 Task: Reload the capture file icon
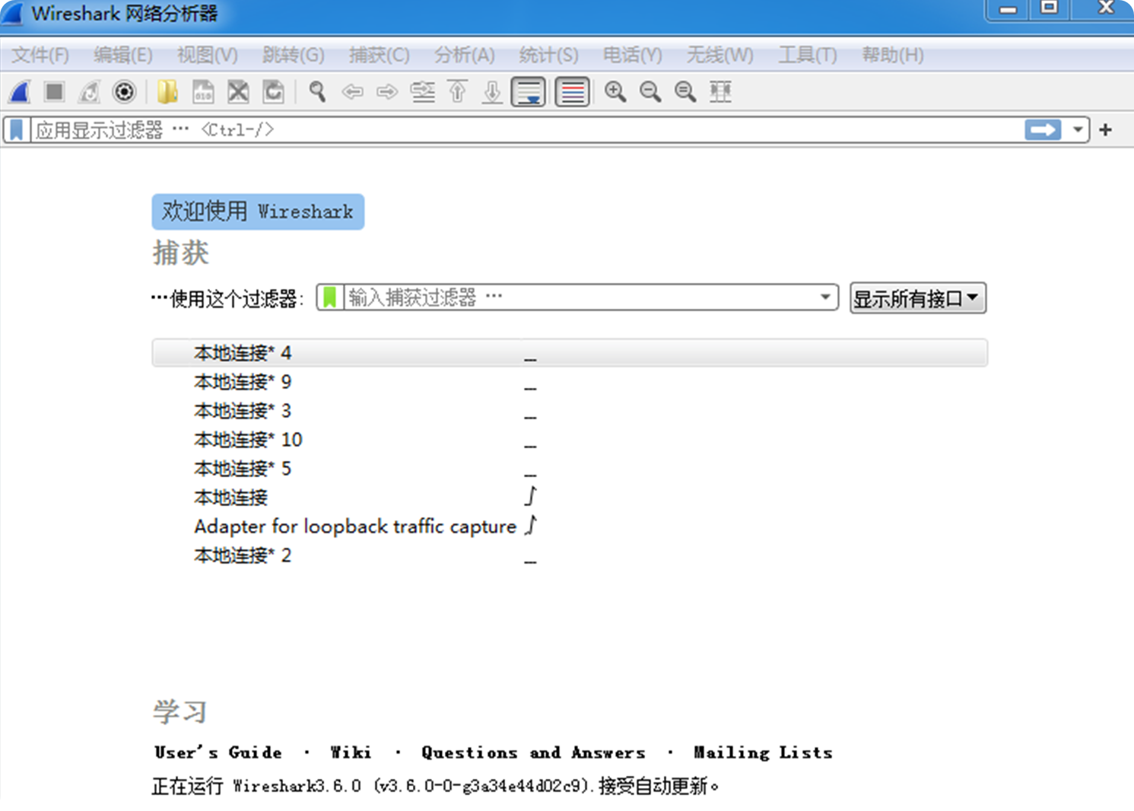click(x=273, y=92)
